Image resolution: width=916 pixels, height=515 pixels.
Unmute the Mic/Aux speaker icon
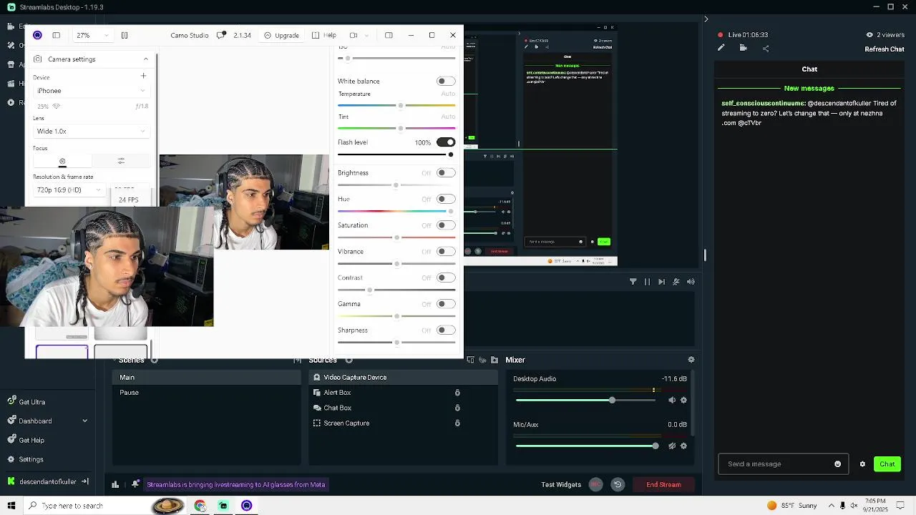672,446
